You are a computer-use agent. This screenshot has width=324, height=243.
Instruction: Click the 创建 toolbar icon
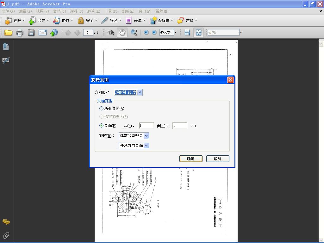(x=8, y=21)
